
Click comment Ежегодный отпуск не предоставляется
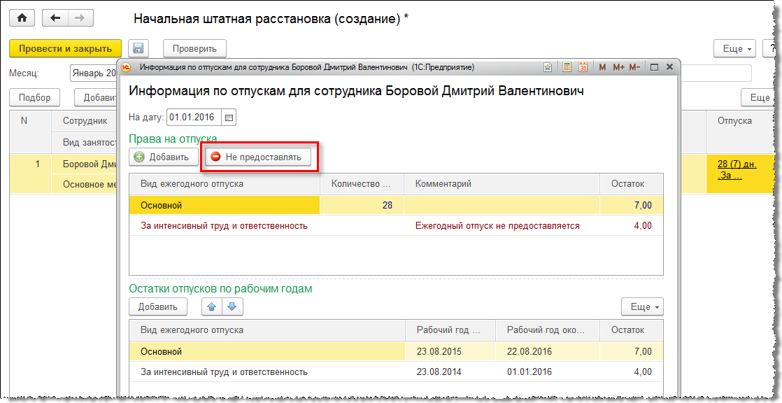click(x=497, y=225)
